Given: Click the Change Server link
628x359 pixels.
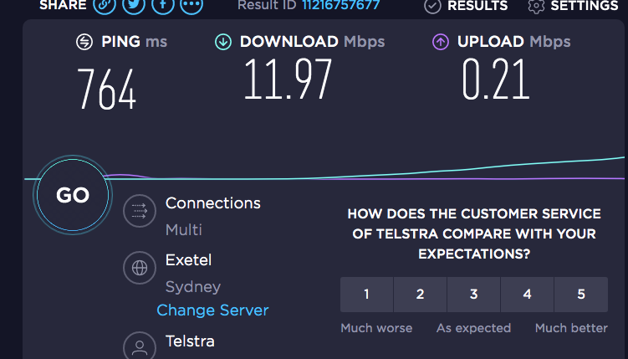Looking at the screenshot, I should (x=212, y=310).
